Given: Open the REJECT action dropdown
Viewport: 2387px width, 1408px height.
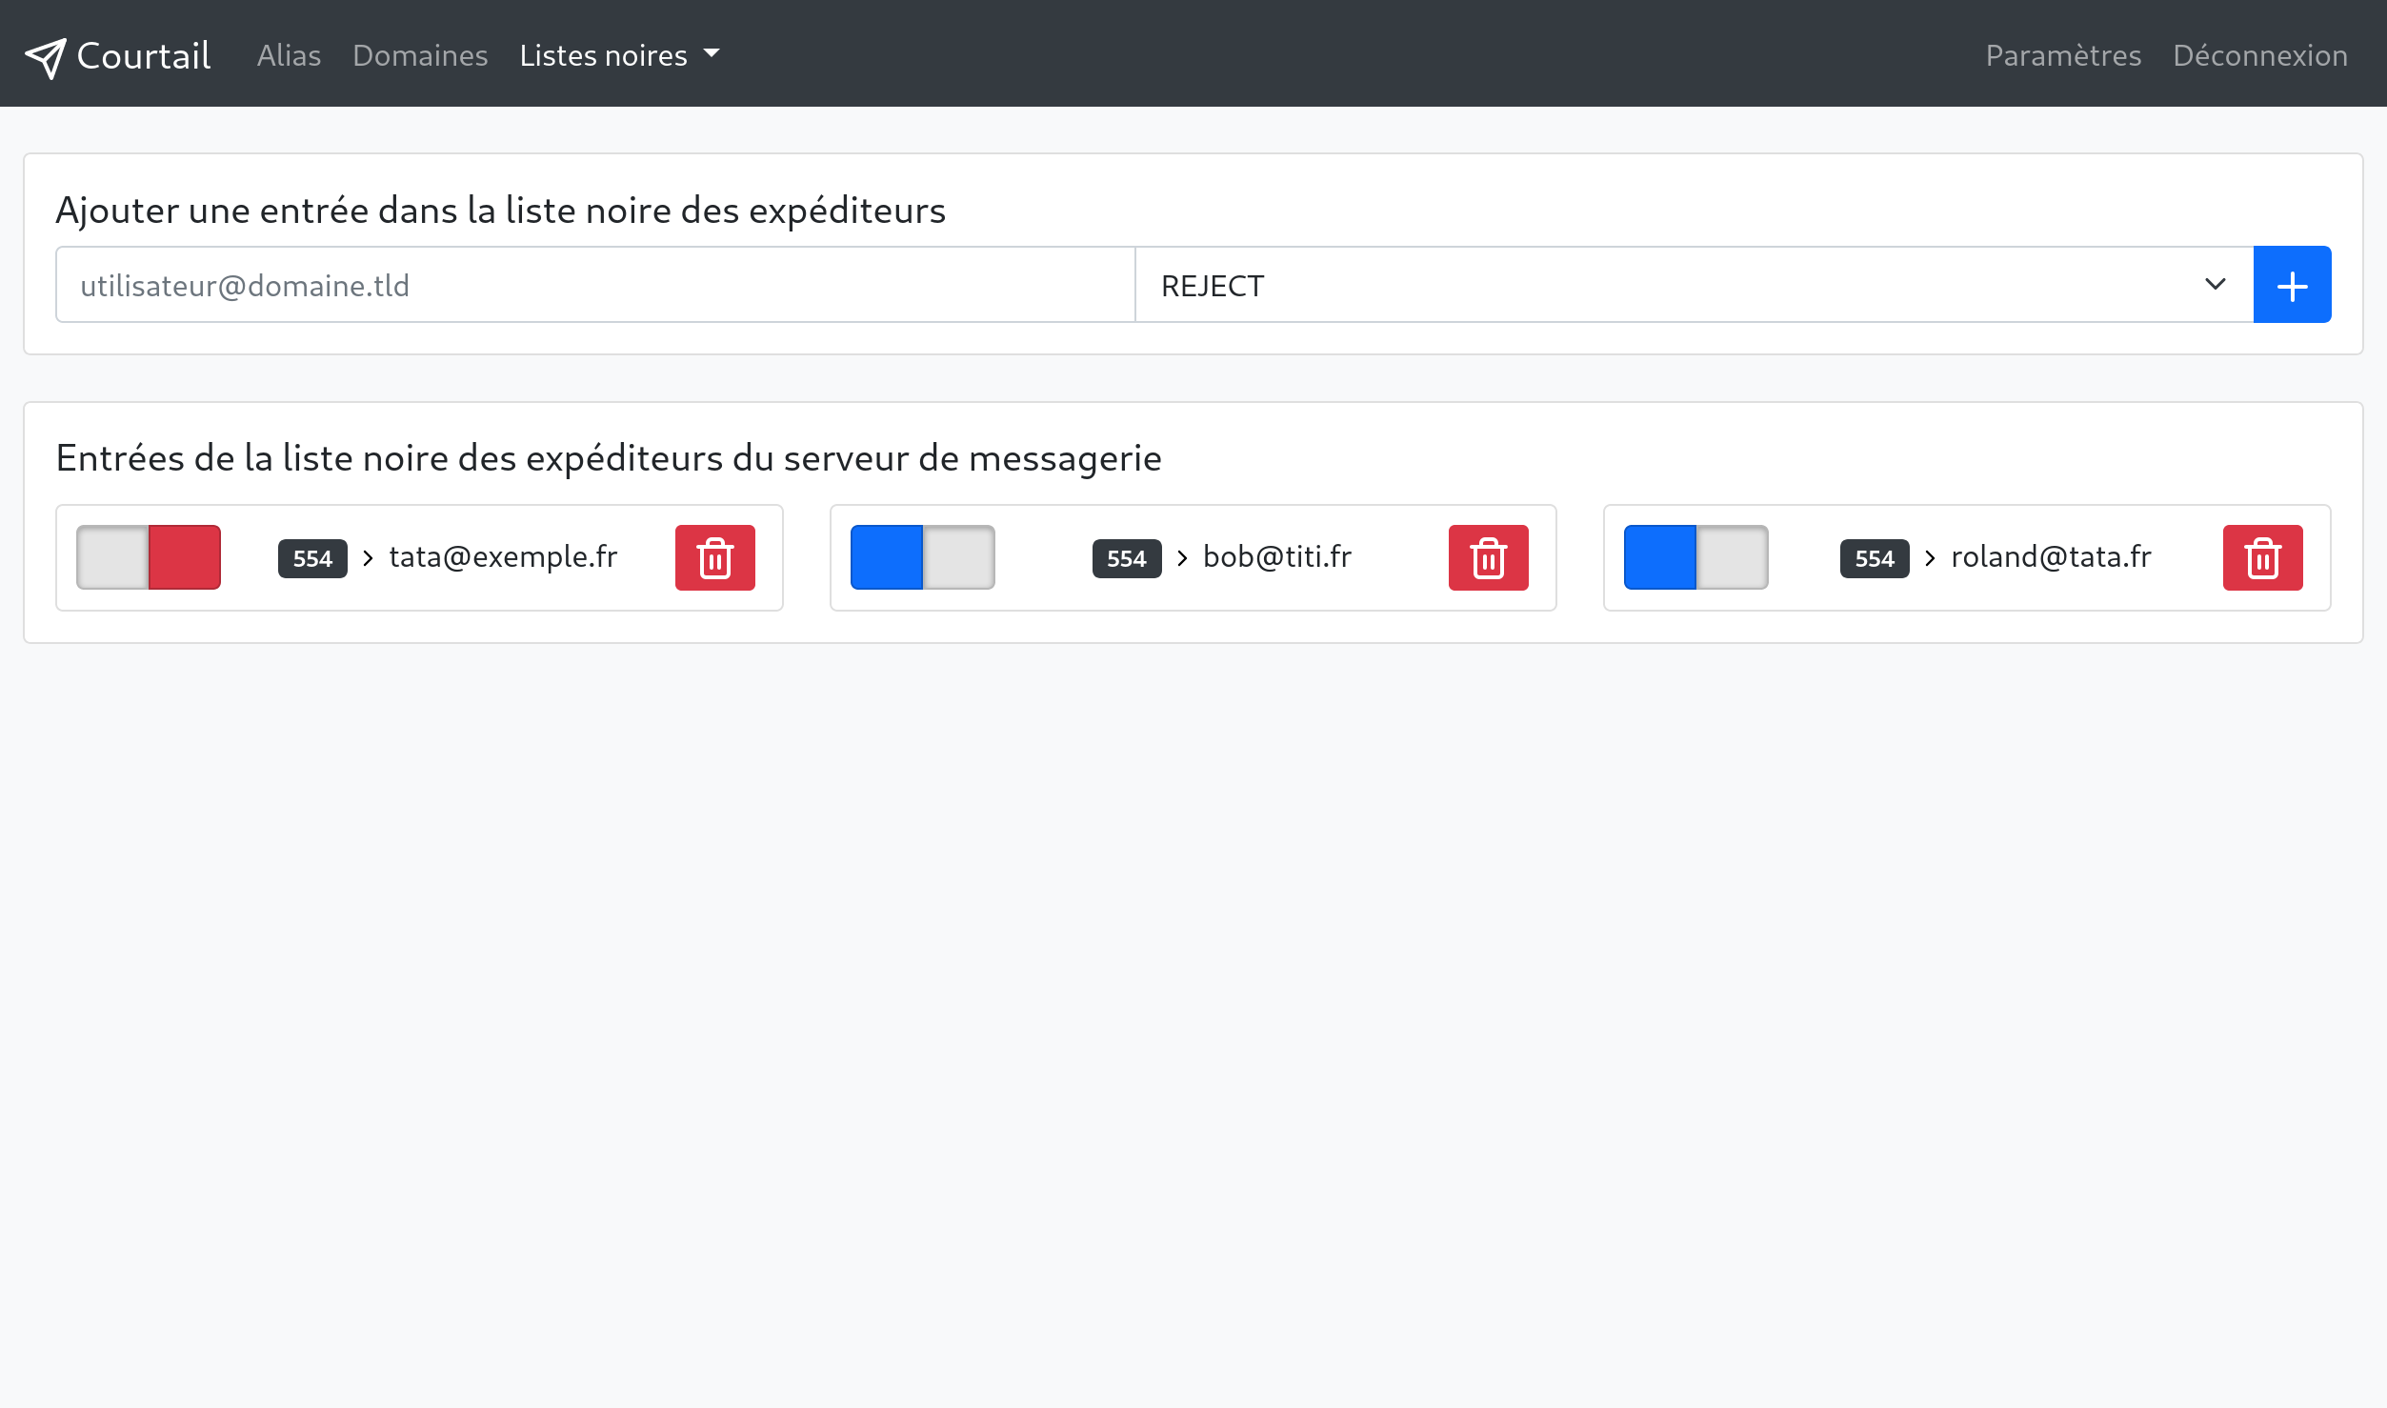Looking at the screenshot, I should 1695,285.
